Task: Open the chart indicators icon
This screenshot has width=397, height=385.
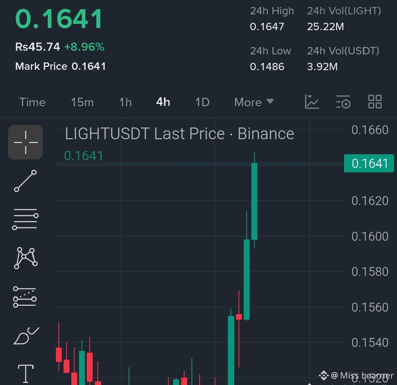Action: click(312, 102)
